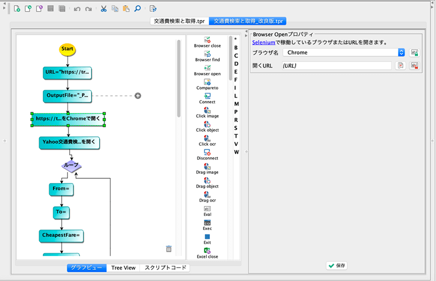This screenshot has height=281, width=436.
Task: Select the Drag object command
Action: 207,183
